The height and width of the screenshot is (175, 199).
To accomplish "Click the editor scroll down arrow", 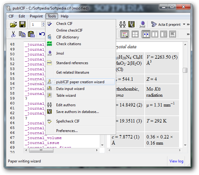I will coord(102,145).
